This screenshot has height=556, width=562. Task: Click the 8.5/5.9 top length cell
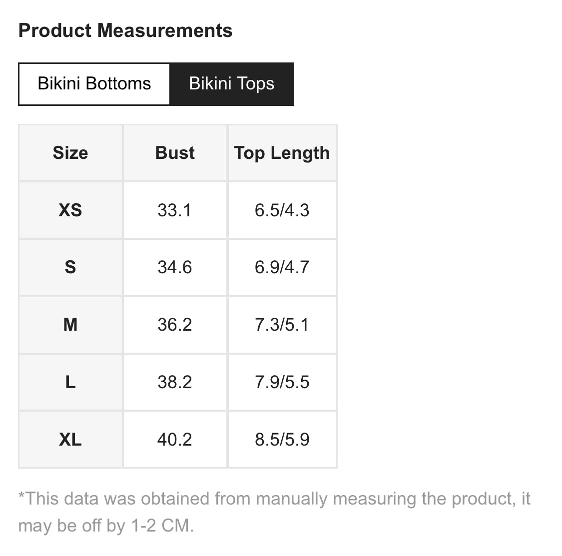click(282, 440)
